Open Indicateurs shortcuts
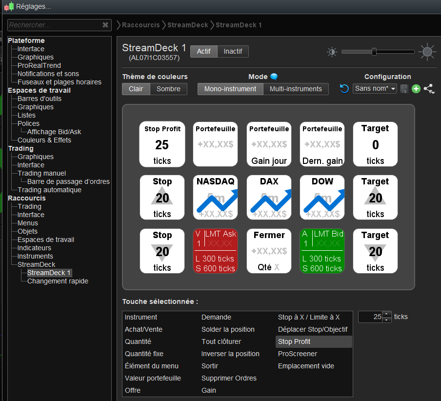Image resolution: width=441 pixels, height=401 pixels. (x=34, y=248)
